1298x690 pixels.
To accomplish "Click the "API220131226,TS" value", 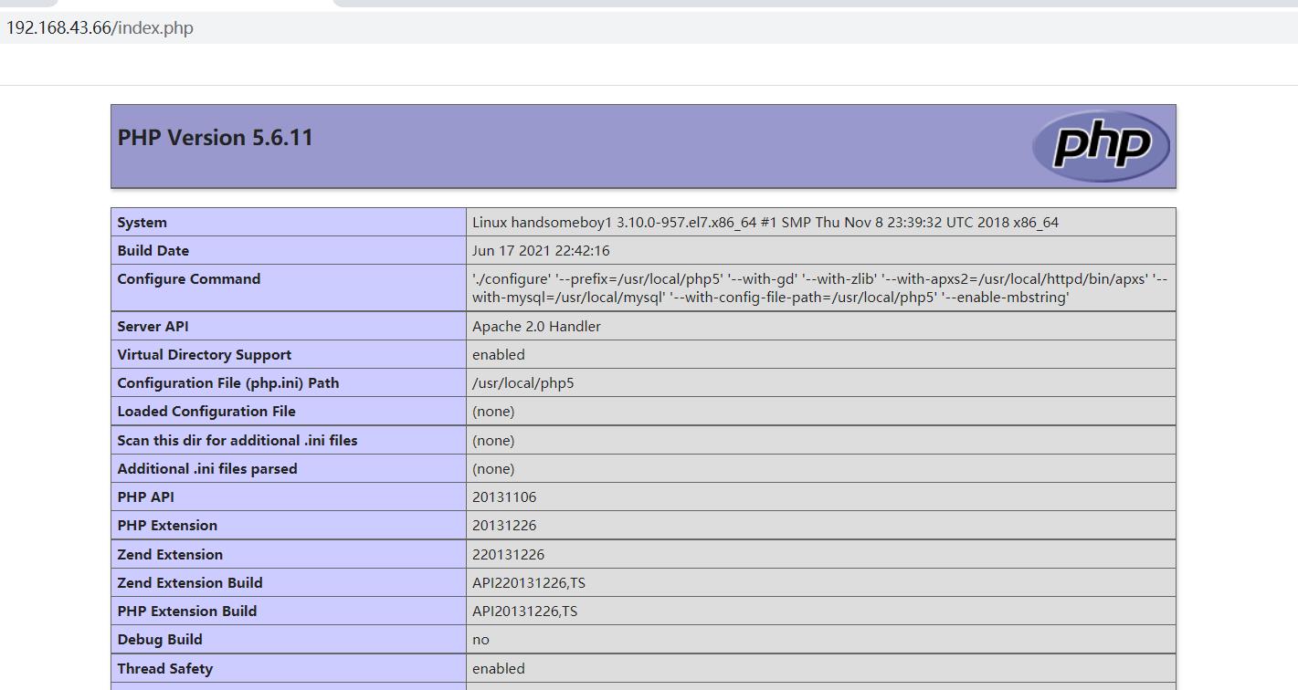I will [x=529, y=583].
